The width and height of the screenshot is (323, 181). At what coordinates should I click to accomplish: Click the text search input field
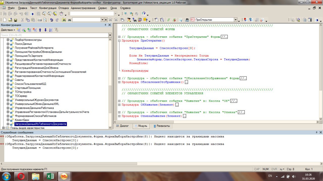[86, 20]
